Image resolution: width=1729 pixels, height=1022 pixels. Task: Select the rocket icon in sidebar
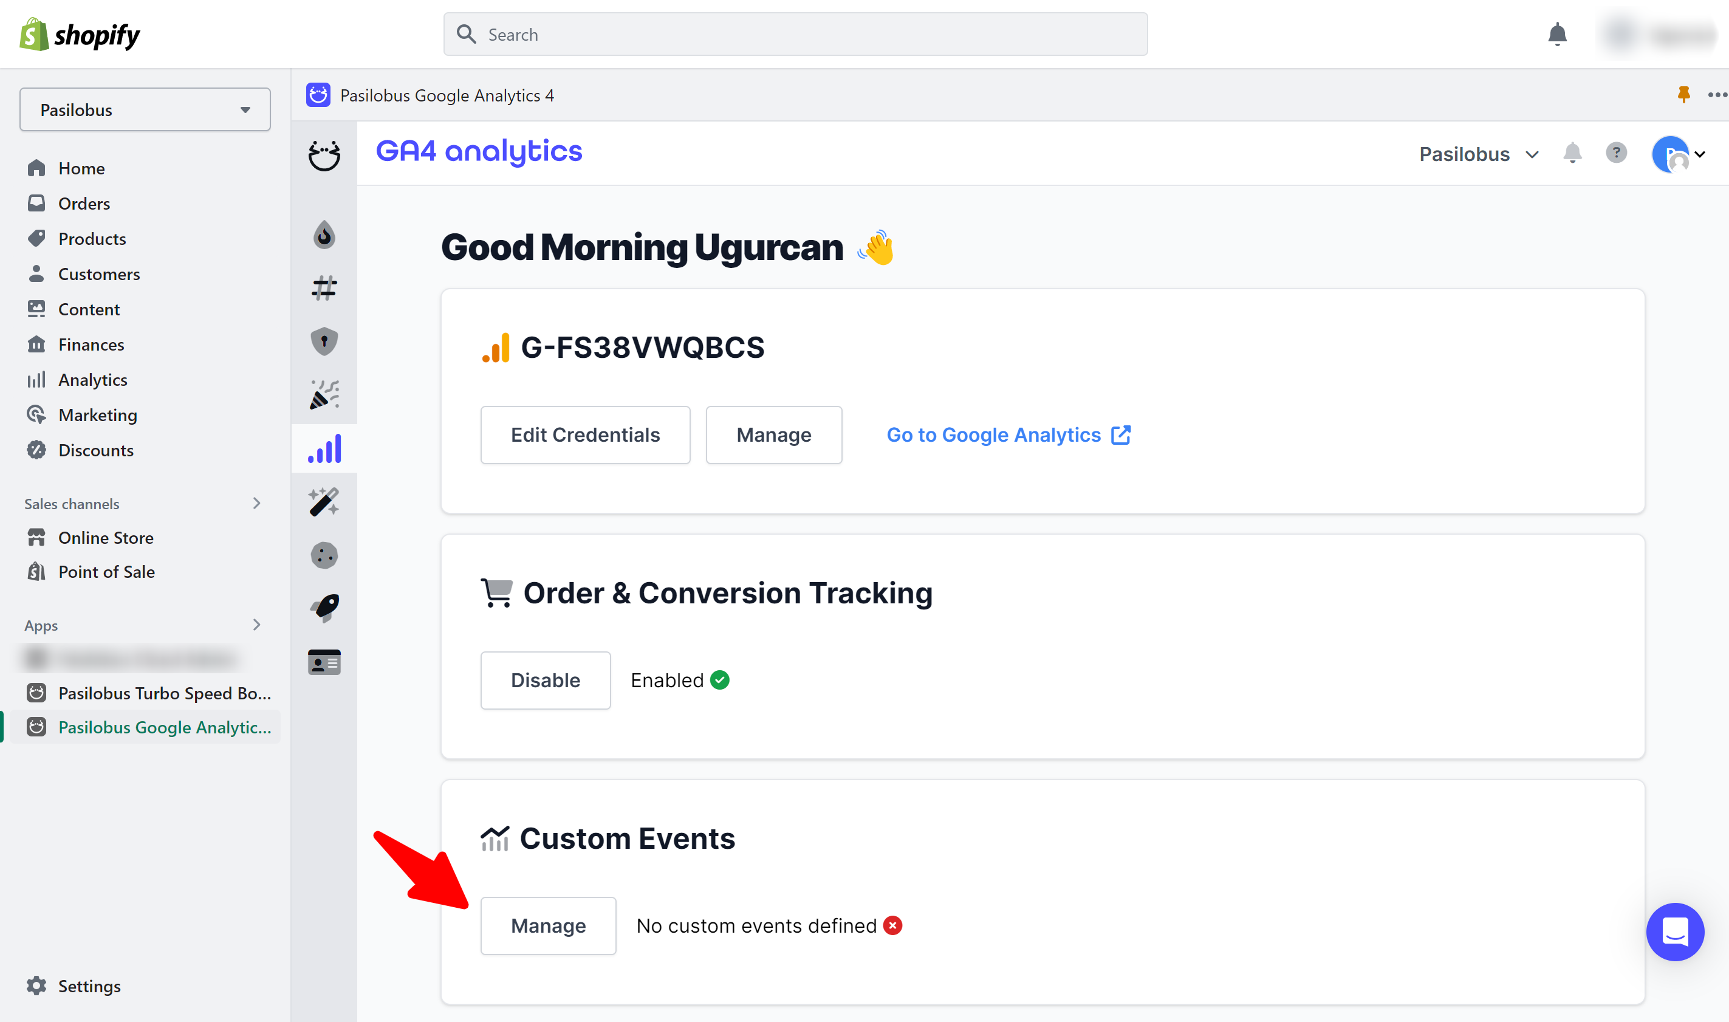(x=324, y=608)
